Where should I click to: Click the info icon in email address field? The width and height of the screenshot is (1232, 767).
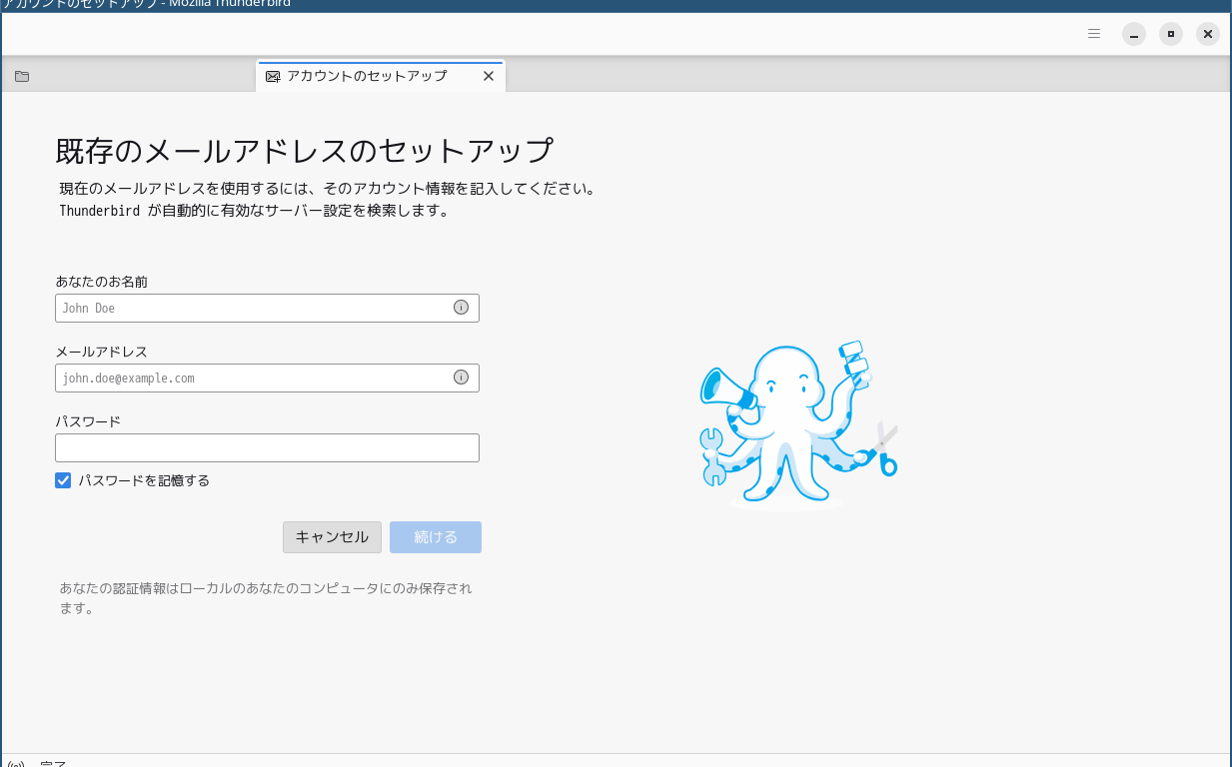(x=461, y=378)
